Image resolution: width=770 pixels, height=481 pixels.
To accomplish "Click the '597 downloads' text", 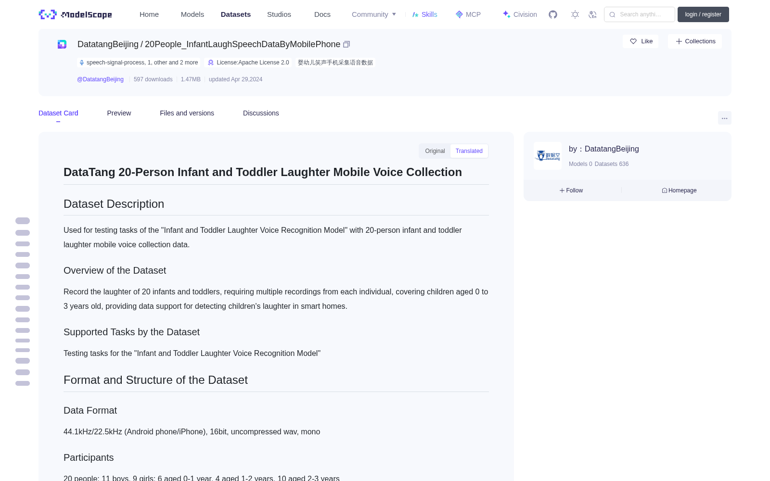I will point(153,79).
